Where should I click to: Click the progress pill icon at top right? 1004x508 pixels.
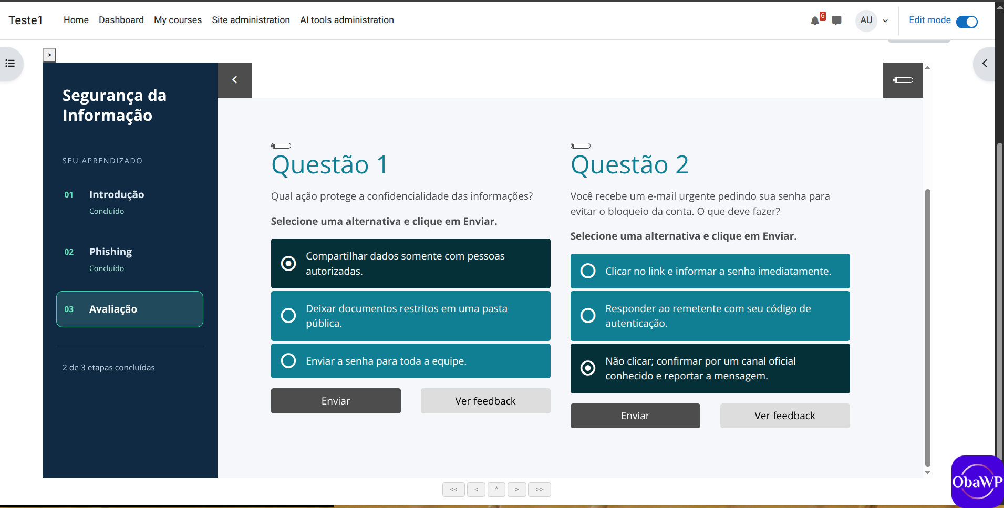pos(903,80)
